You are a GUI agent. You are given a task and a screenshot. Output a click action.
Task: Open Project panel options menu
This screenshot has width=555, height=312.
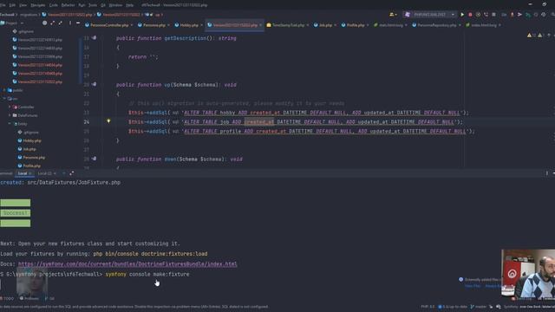[70, 23]
